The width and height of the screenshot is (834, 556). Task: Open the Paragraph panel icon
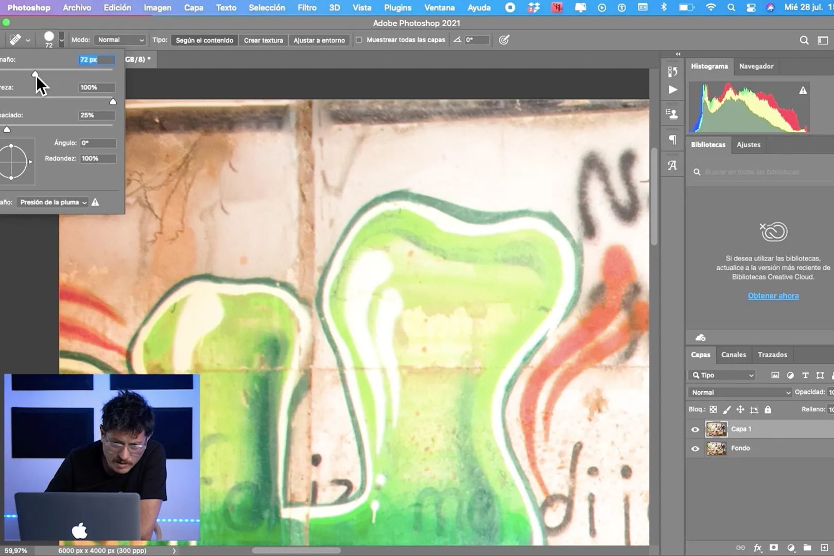[672, 140]
